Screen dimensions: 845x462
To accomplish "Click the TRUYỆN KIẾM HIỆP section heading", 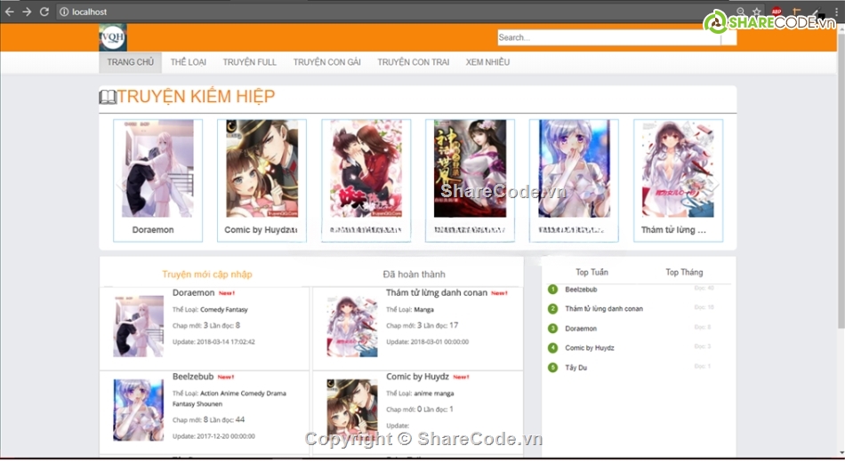I will (196, 96).
